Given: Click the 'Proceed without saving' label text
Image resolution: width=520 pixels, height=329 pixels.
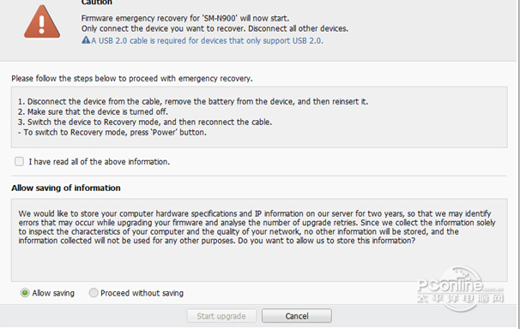Looking at the screenshot, I should tap(142, 293).
